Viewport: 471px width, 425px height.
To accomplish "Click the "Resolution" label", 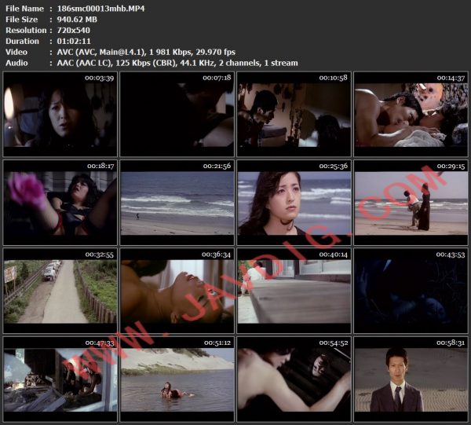I will 26,31.
